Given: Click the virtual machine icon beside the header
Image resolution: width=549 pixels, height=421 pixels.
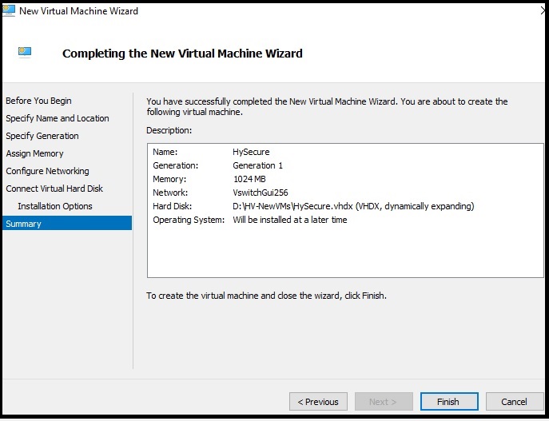Looking at the screenshot, I should coord(26,53).
